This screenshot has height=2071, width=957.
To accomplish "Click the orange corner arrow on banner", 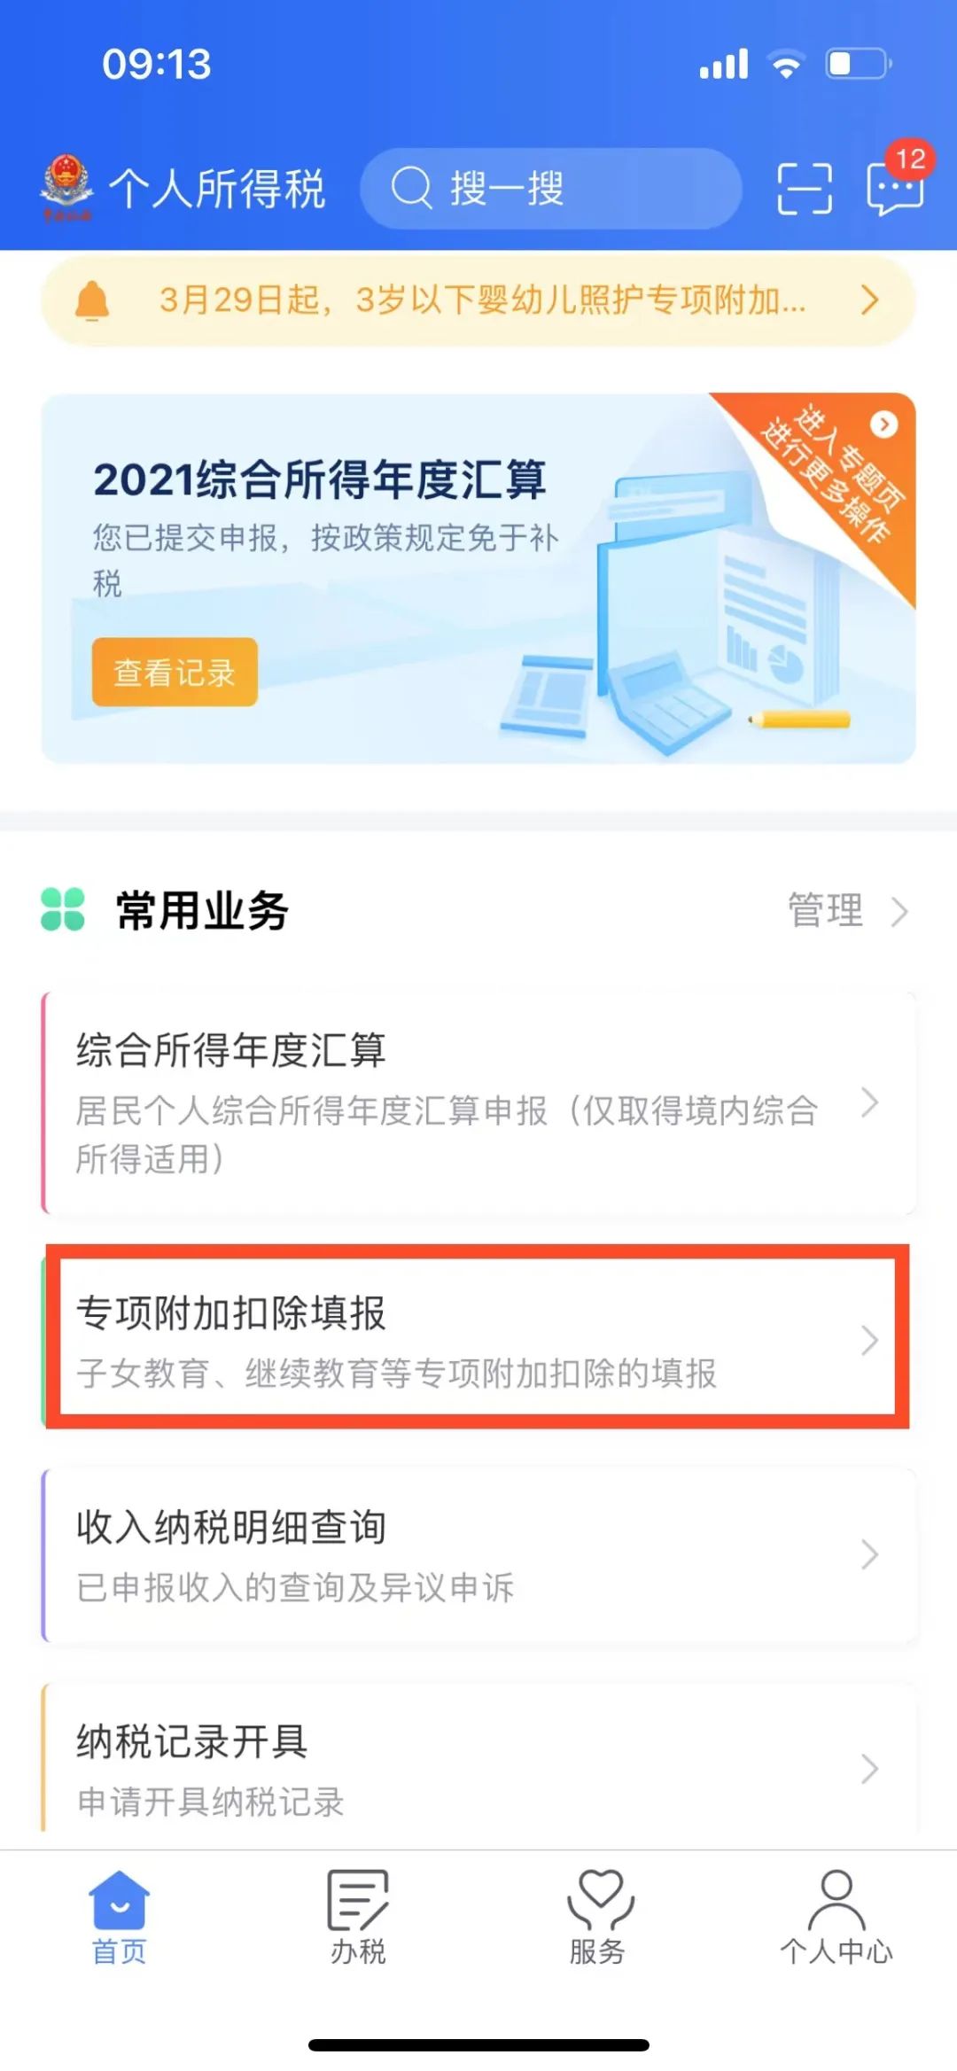I will 883,424.
